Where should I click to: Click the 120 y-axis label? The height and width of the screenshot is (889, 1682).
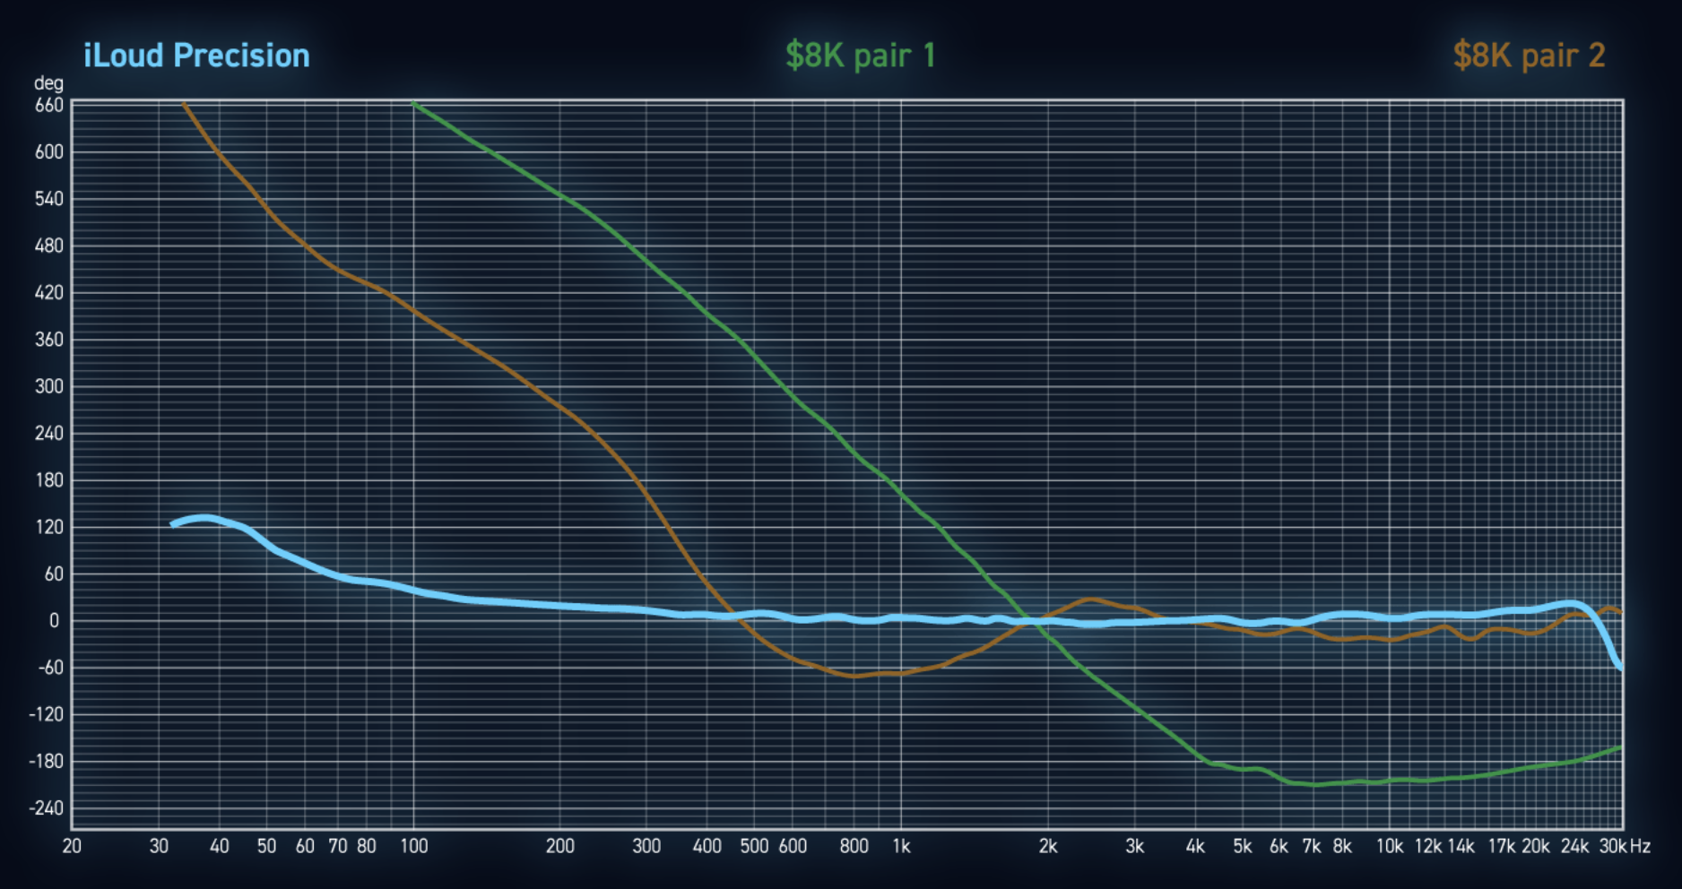click(x=48, y=527)
